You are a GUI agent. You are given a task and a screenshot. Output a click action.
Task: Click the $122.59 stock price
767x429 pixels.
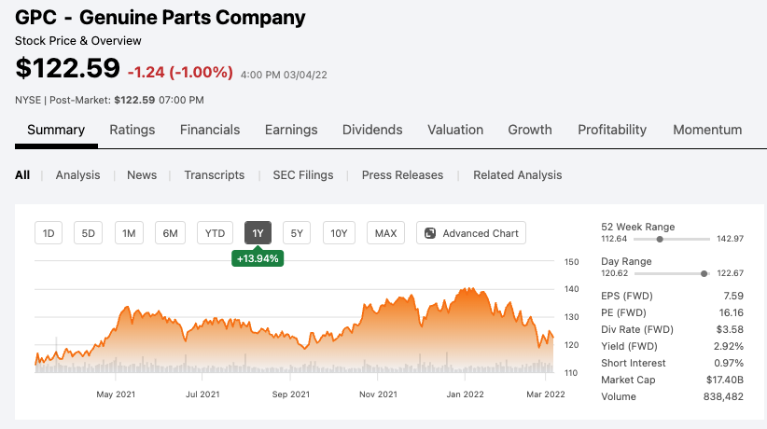pos(67,68)
